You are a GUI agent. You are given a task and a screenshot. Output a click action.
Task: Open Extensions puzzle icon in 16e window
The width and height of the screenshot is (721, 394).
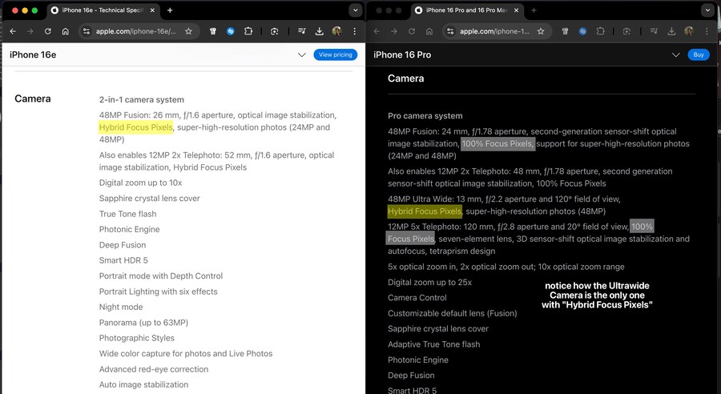[x=248, y=31]
